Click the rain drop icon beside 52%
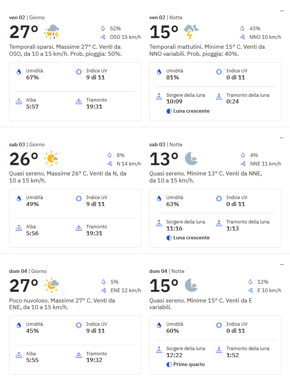The height and width of the screenshot is (383, 290). tap(103, 28)
